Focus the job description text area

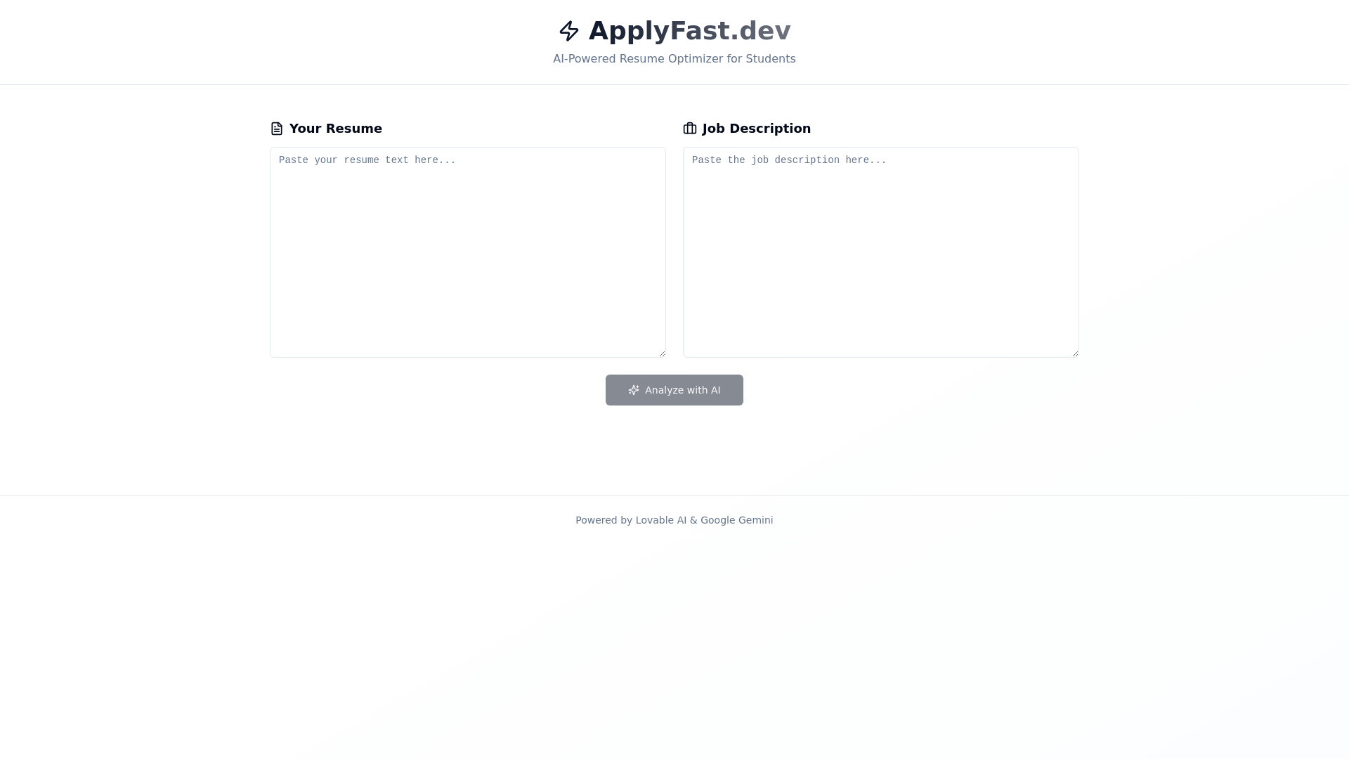(881, 252)
